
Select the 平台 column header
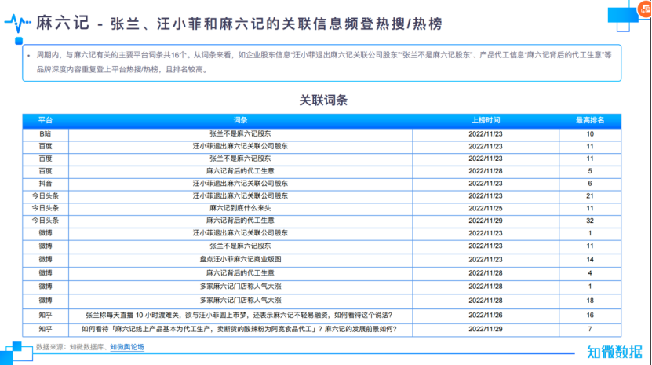(x=46, y=120)
